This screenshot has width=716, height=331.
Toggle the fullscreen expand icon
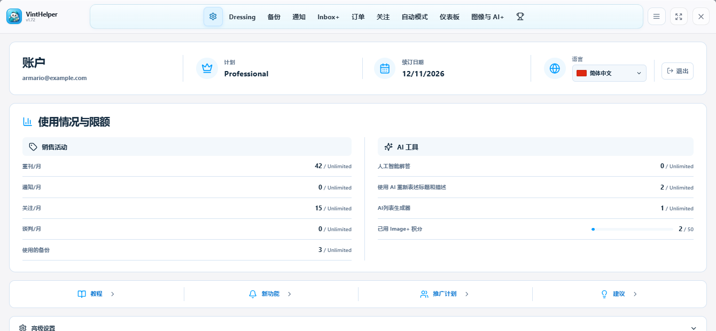coord(679,17)
